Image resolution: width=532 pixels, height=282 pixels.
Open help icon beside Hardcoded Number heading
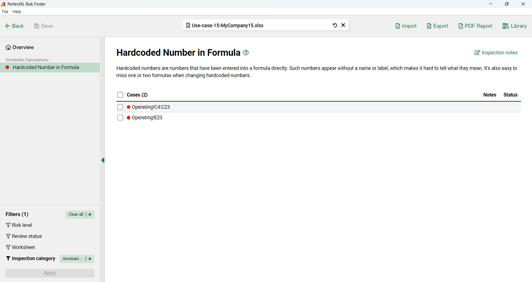click(246, 53)
